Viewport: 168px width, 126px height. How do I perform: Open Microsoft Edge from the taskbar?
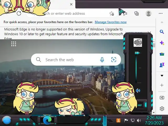[x=47, y=120]
